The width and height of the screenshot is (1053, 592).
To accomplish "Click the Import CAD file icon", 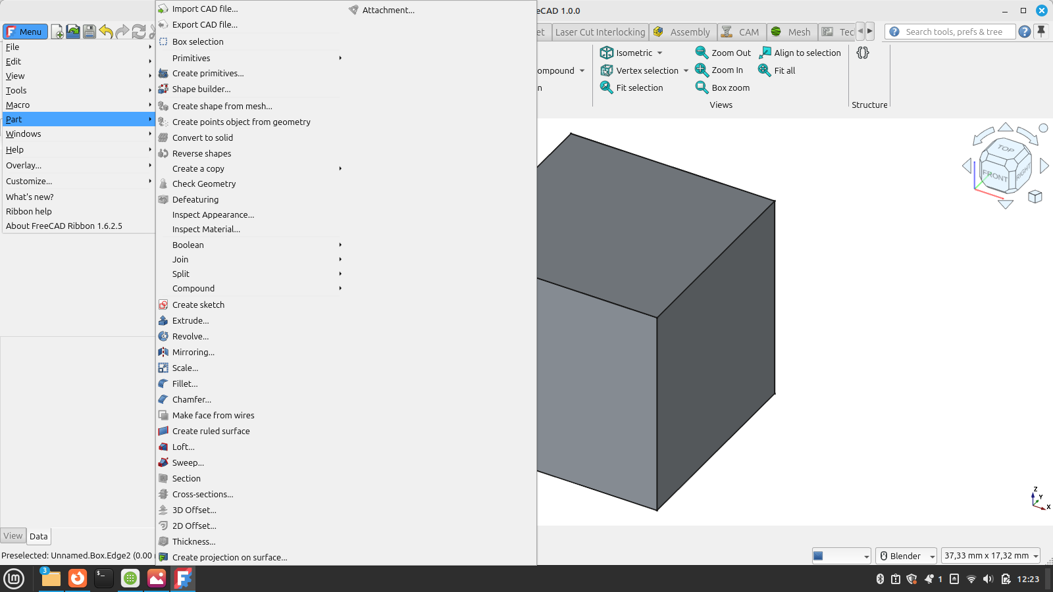I will (163, 9).
